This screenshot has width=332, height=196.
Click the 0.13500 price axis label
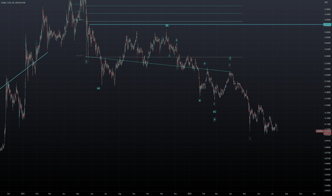(x=328, y=113)
